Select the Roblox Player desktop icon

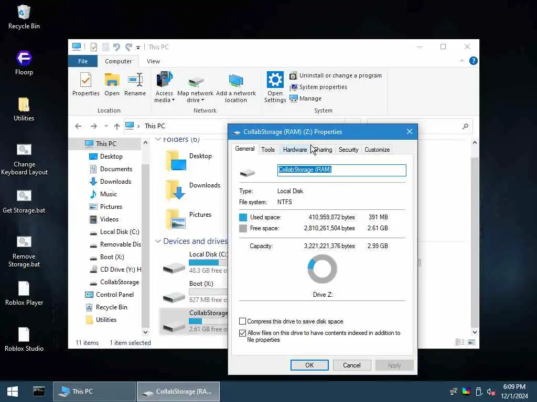tap(24, 293)
